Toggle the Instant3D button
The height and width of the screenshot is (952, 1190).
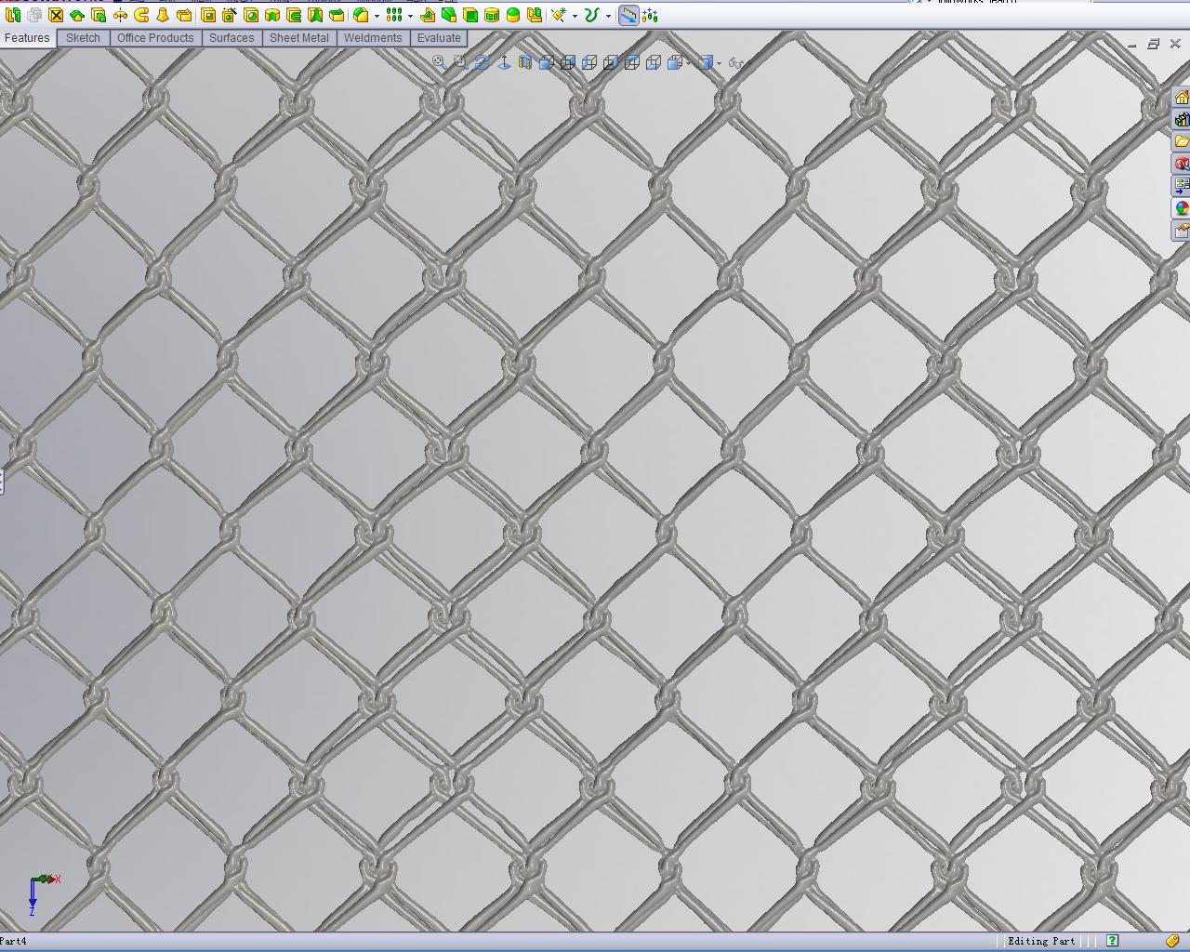tap(628, 15)
